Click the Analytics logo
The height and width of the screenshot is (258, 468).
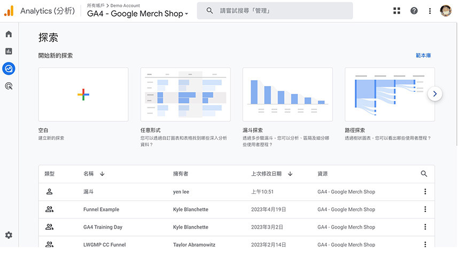tap(9, 11)
